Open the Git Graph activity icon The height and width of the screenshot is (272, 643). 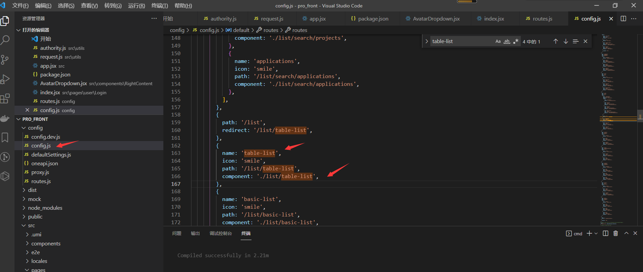tap(5, 157)
